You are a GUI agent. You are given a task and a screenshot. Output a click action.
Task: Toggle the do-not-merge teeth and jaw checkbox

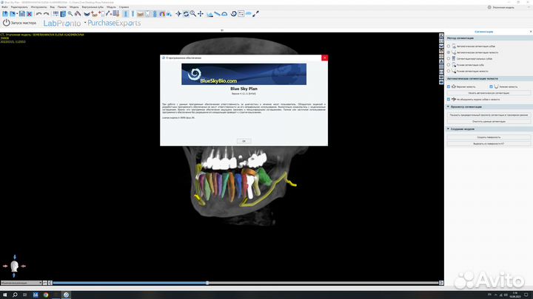449,100
